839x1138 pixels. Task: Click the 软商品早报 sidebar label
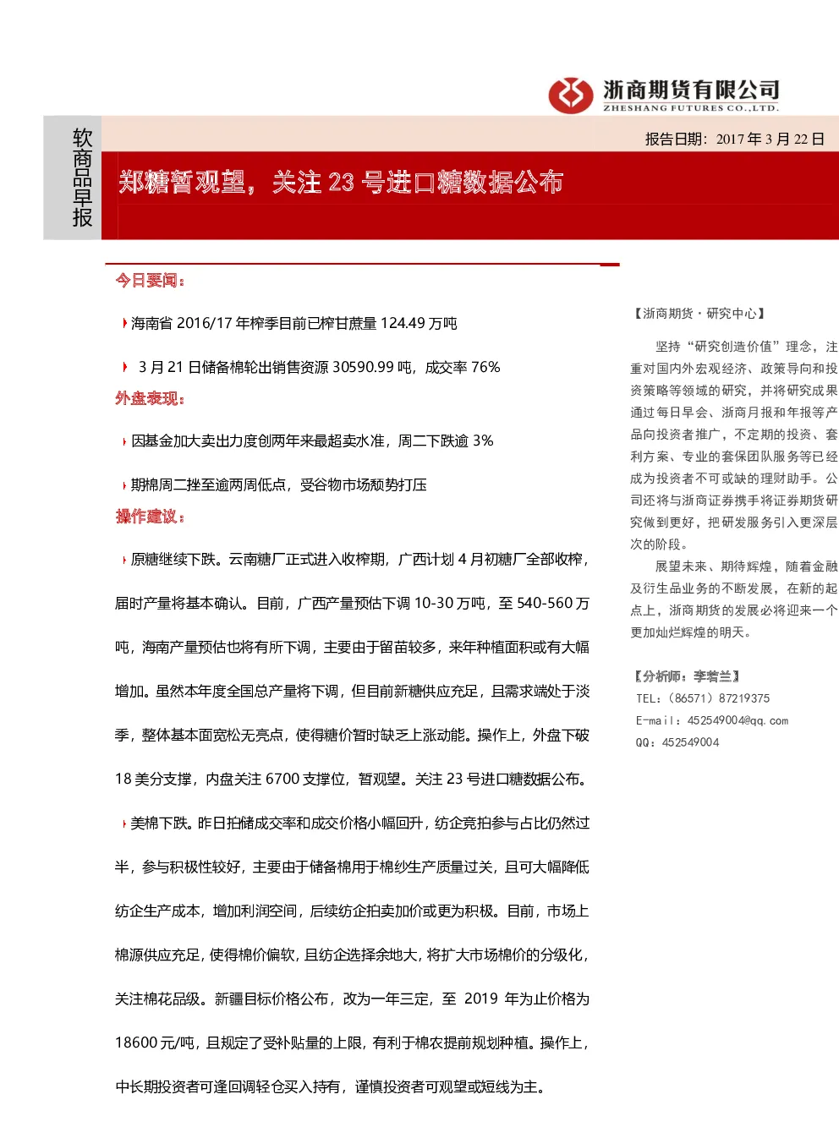82,178
